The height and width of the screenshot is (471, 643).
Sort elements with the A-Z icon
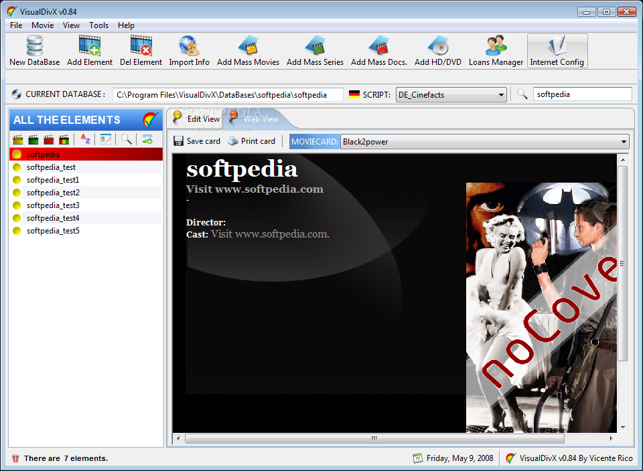(x=85, y=140)
